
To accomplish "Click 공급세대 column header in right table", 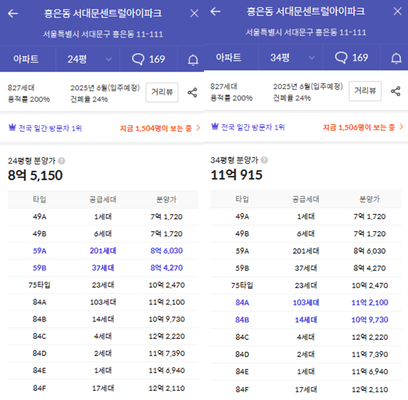I will coord(306,199).
